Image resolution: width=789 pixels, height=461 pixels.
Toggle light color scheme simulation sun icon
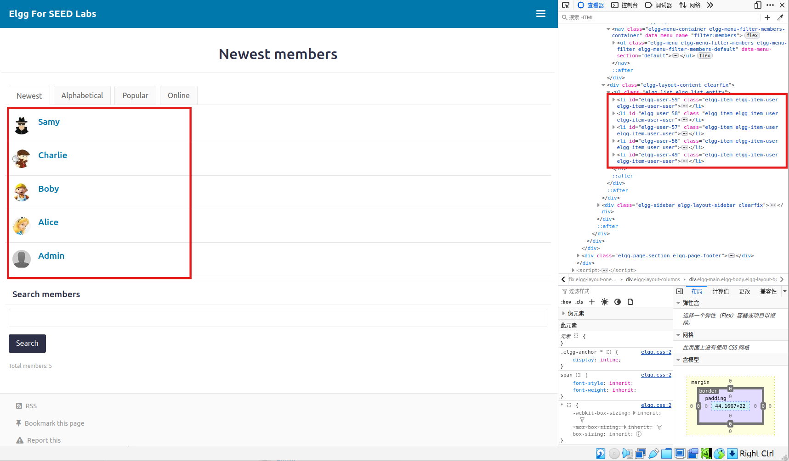coord(605,302)
